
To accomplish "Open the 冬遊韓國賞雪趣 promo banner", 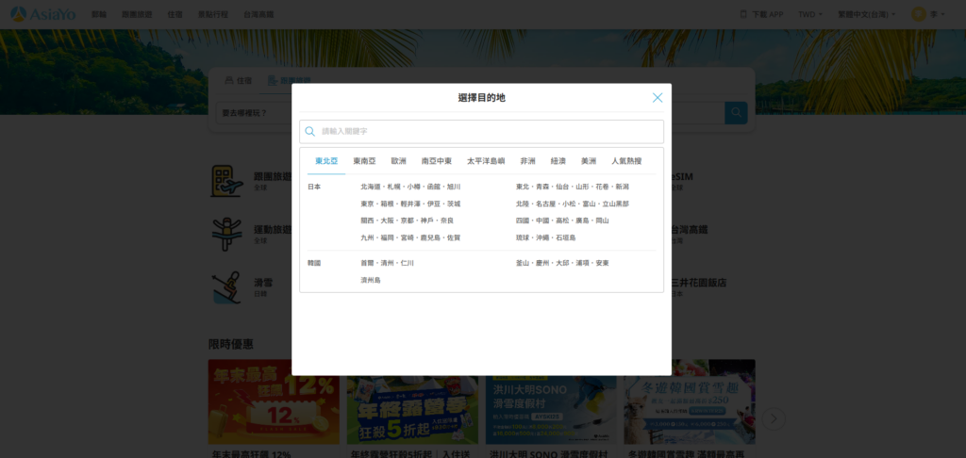I will [x=690, y=402].
